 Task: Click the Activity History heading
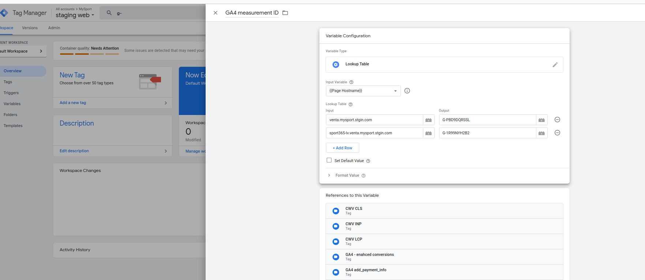75,250
